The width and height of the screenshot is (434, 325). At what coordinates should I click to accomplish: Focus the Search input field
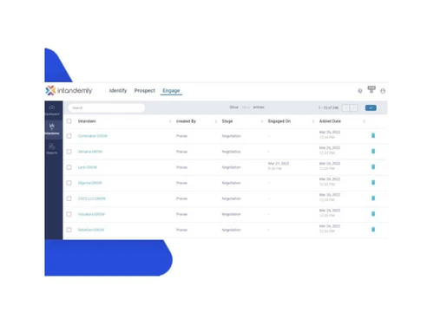tap(107, 107)
